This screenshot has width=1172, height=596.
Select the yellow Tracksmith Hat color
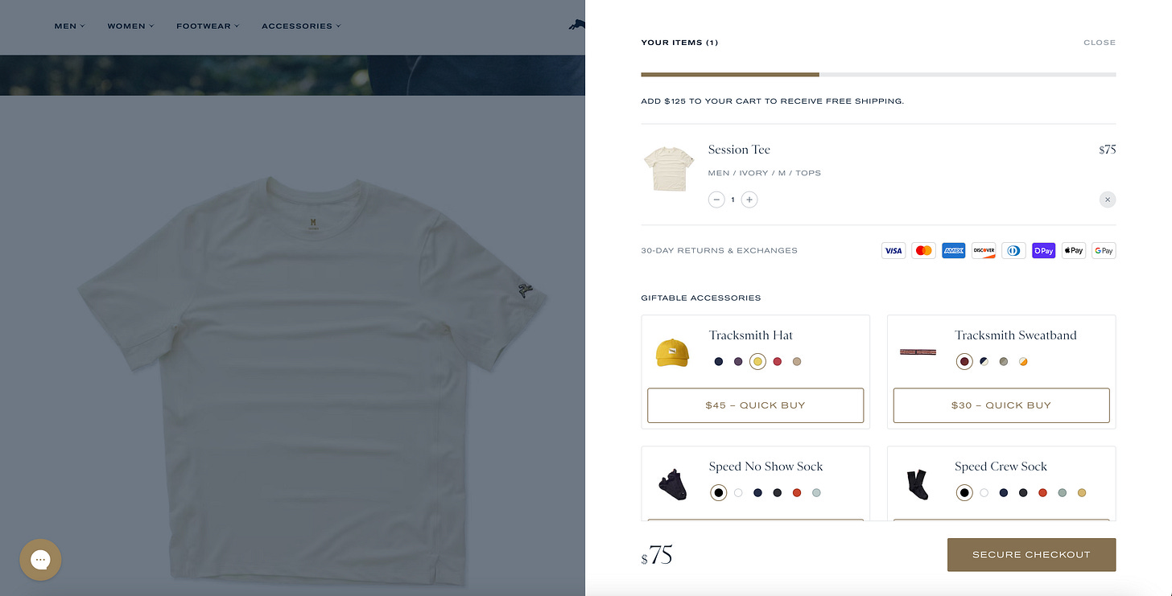point(757,362)
